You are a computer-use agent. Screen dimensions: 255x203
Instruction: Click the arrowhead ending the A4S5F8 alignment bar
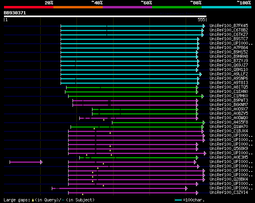pos(204,123)
